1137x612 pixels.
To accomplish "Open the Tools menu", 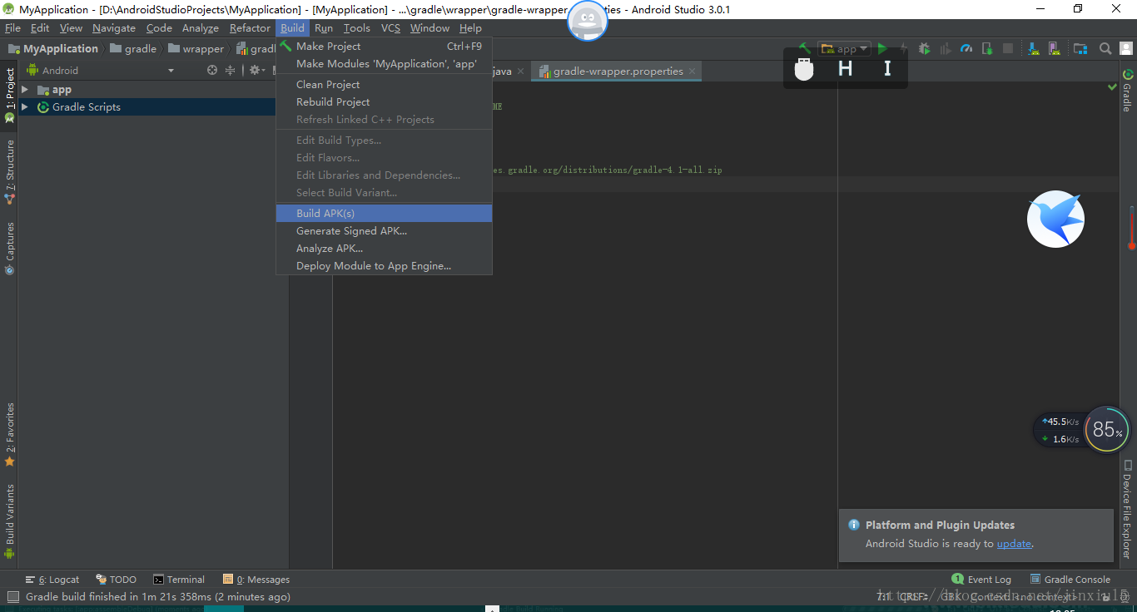I will [357, 27].
